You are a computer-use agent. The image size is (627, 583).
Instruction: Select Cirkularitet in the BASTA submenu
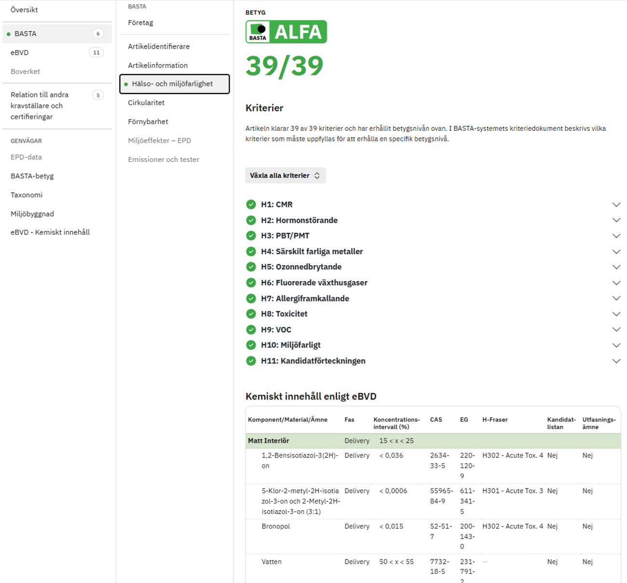(146, 103)
